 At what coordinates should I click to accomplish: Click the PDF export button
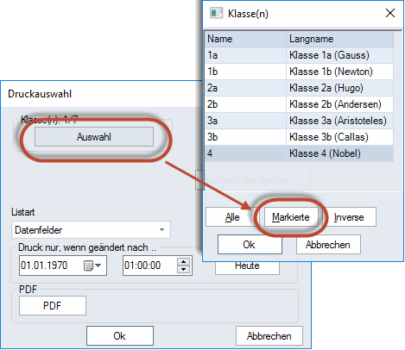click(53, 305)
